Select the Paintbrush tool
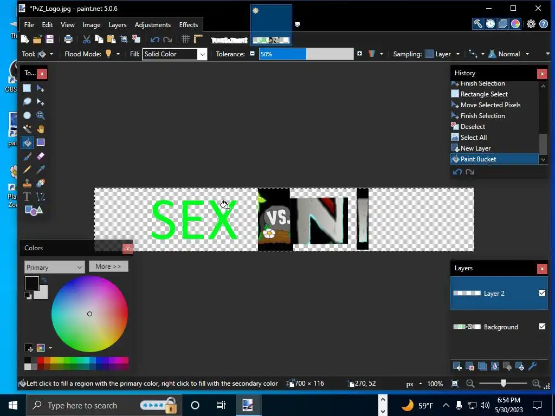 [x=27, y=156]
